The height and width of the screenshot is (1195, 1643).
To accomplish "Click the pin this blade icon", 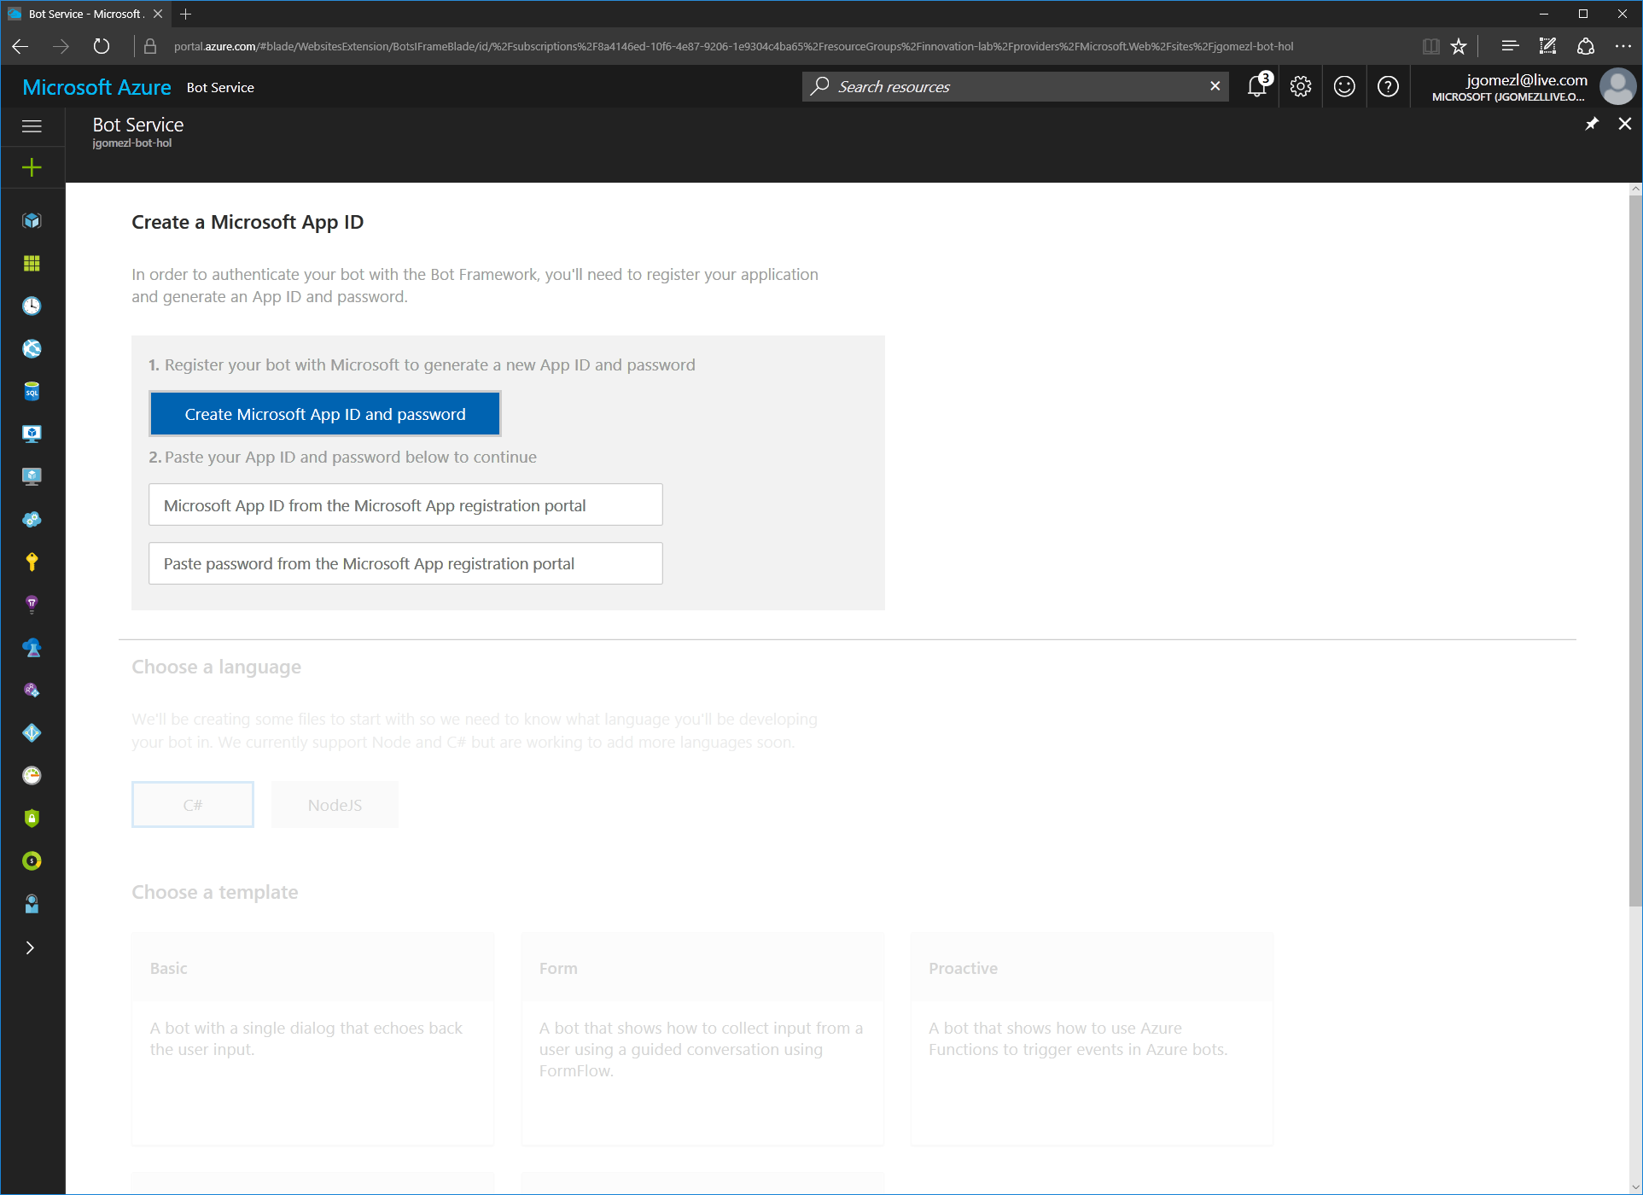I will tap(1591, 124).
